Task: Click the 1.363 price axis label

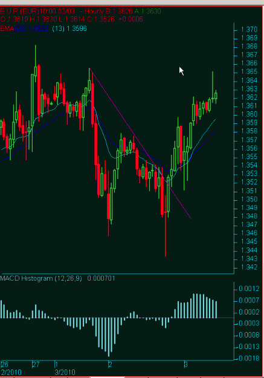Action: pos(250,89)
